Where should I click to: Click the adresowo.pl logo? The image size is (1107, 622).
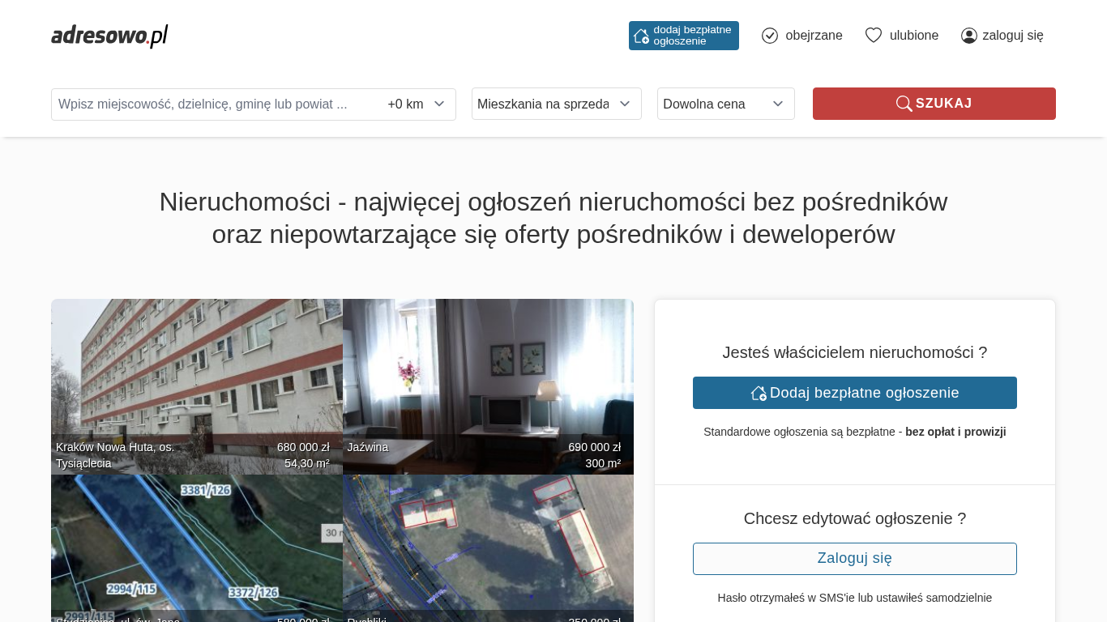coord(109,36)
